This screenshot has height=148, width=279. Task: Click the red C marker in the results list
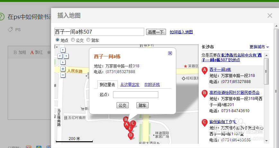(205, 123)
